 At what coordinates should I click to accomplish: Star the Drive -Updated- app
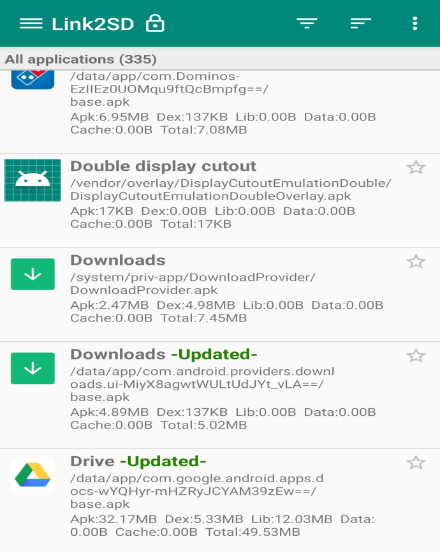[x=416, y=462]
